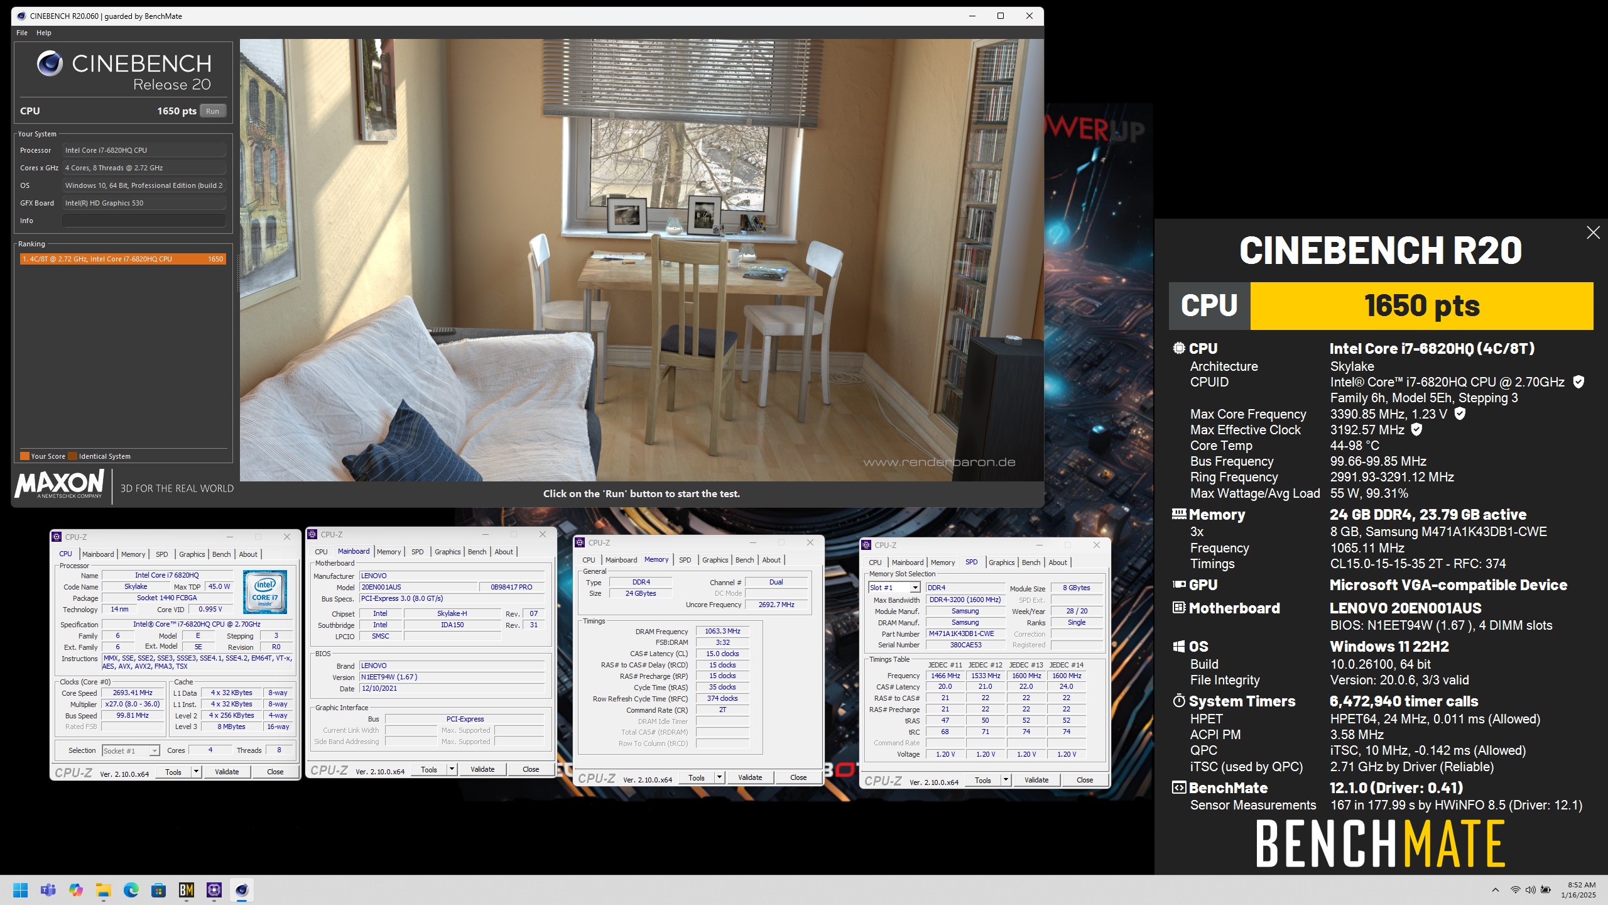
Task: Click the Cinebench rendered room image
Action: point(641,260)
